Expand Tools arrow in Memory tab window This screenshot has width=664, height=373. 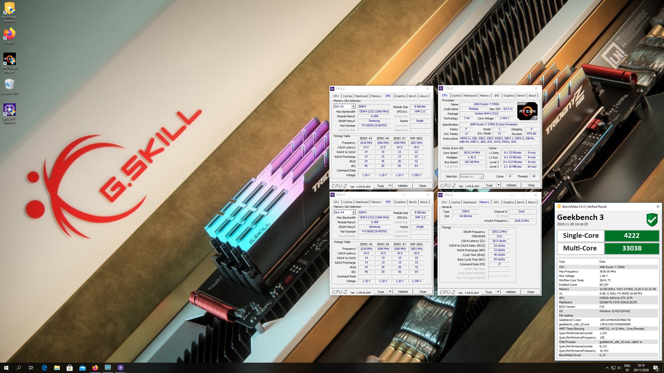coord(498,292)
